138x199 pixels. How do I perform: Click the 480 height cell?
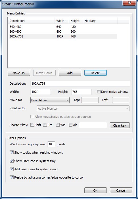(x=73, y=27)
